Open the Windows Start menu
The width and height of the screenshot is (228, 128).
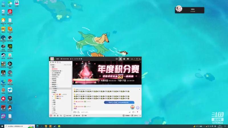[x=2, y=126]
